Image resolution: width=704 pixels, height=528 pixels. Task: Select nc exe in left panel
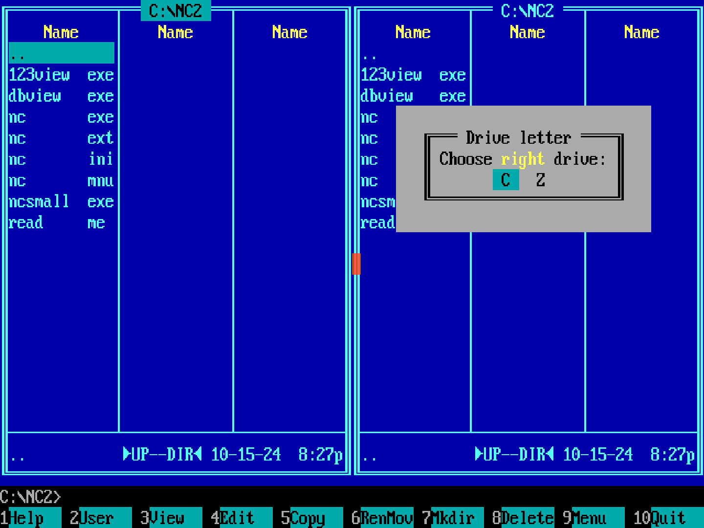pyautogui.click(x=62, y=116)
